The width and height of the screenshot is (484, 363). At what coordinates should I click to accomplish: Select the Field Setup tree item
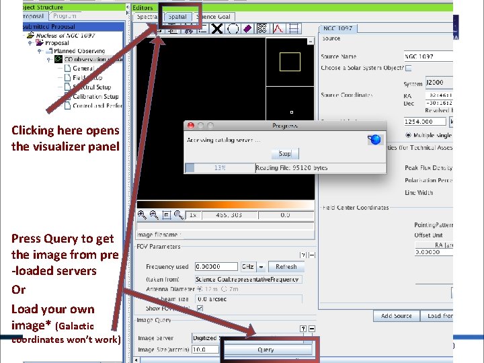point(87,78)
